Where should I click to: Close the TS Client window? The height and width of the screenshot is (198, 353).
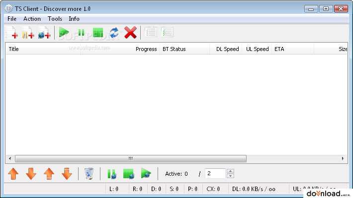(341, 9)
